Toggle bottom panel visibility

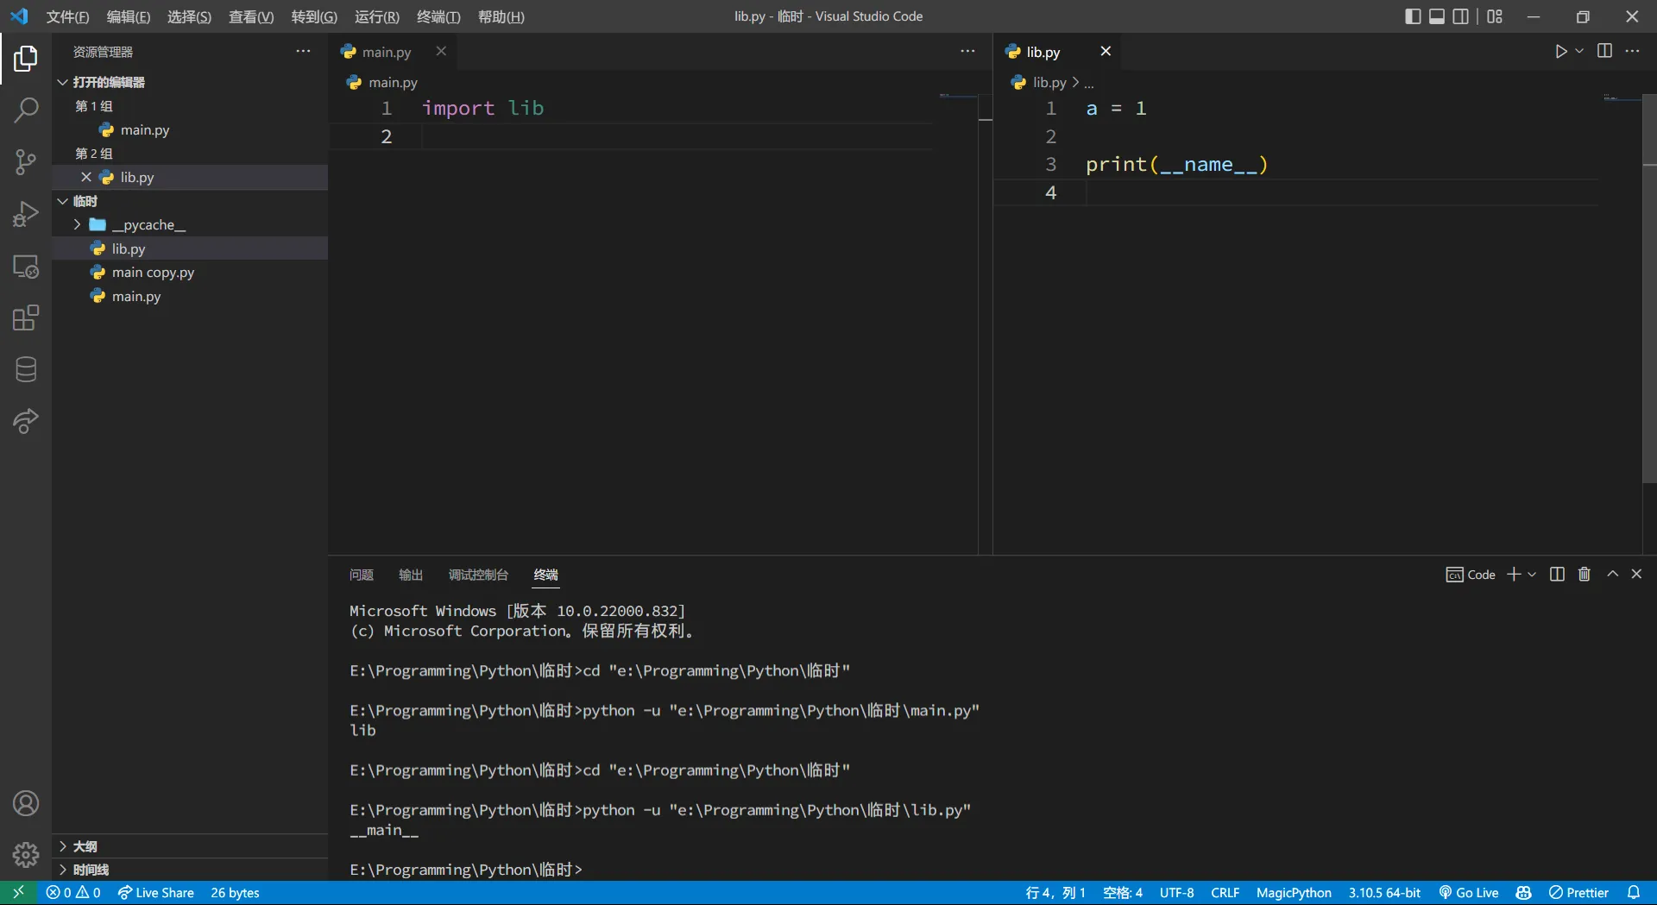click(x=1437, y=16)
